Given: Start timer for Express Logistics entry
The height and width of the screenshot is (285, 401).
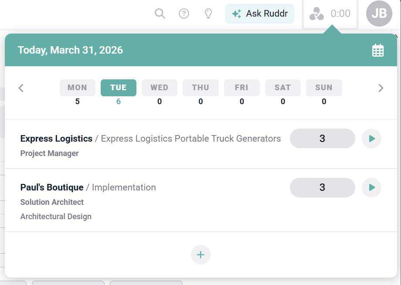Looking at the screenshot, I should pyautogui.click(x=371, y=139).
